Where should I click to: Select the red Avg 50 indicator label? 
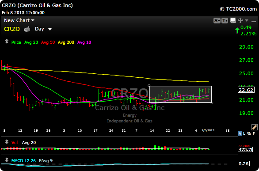coord(48,42)
